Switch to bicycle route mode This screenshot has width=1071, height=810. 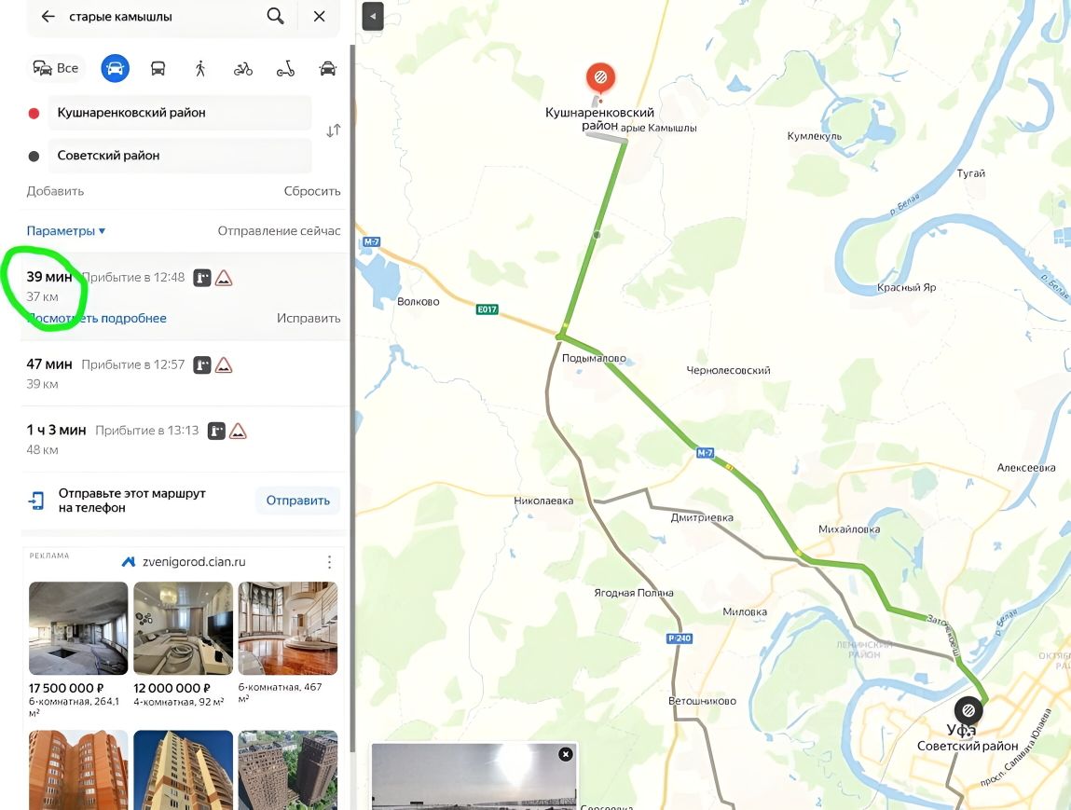tap(243, 68)
